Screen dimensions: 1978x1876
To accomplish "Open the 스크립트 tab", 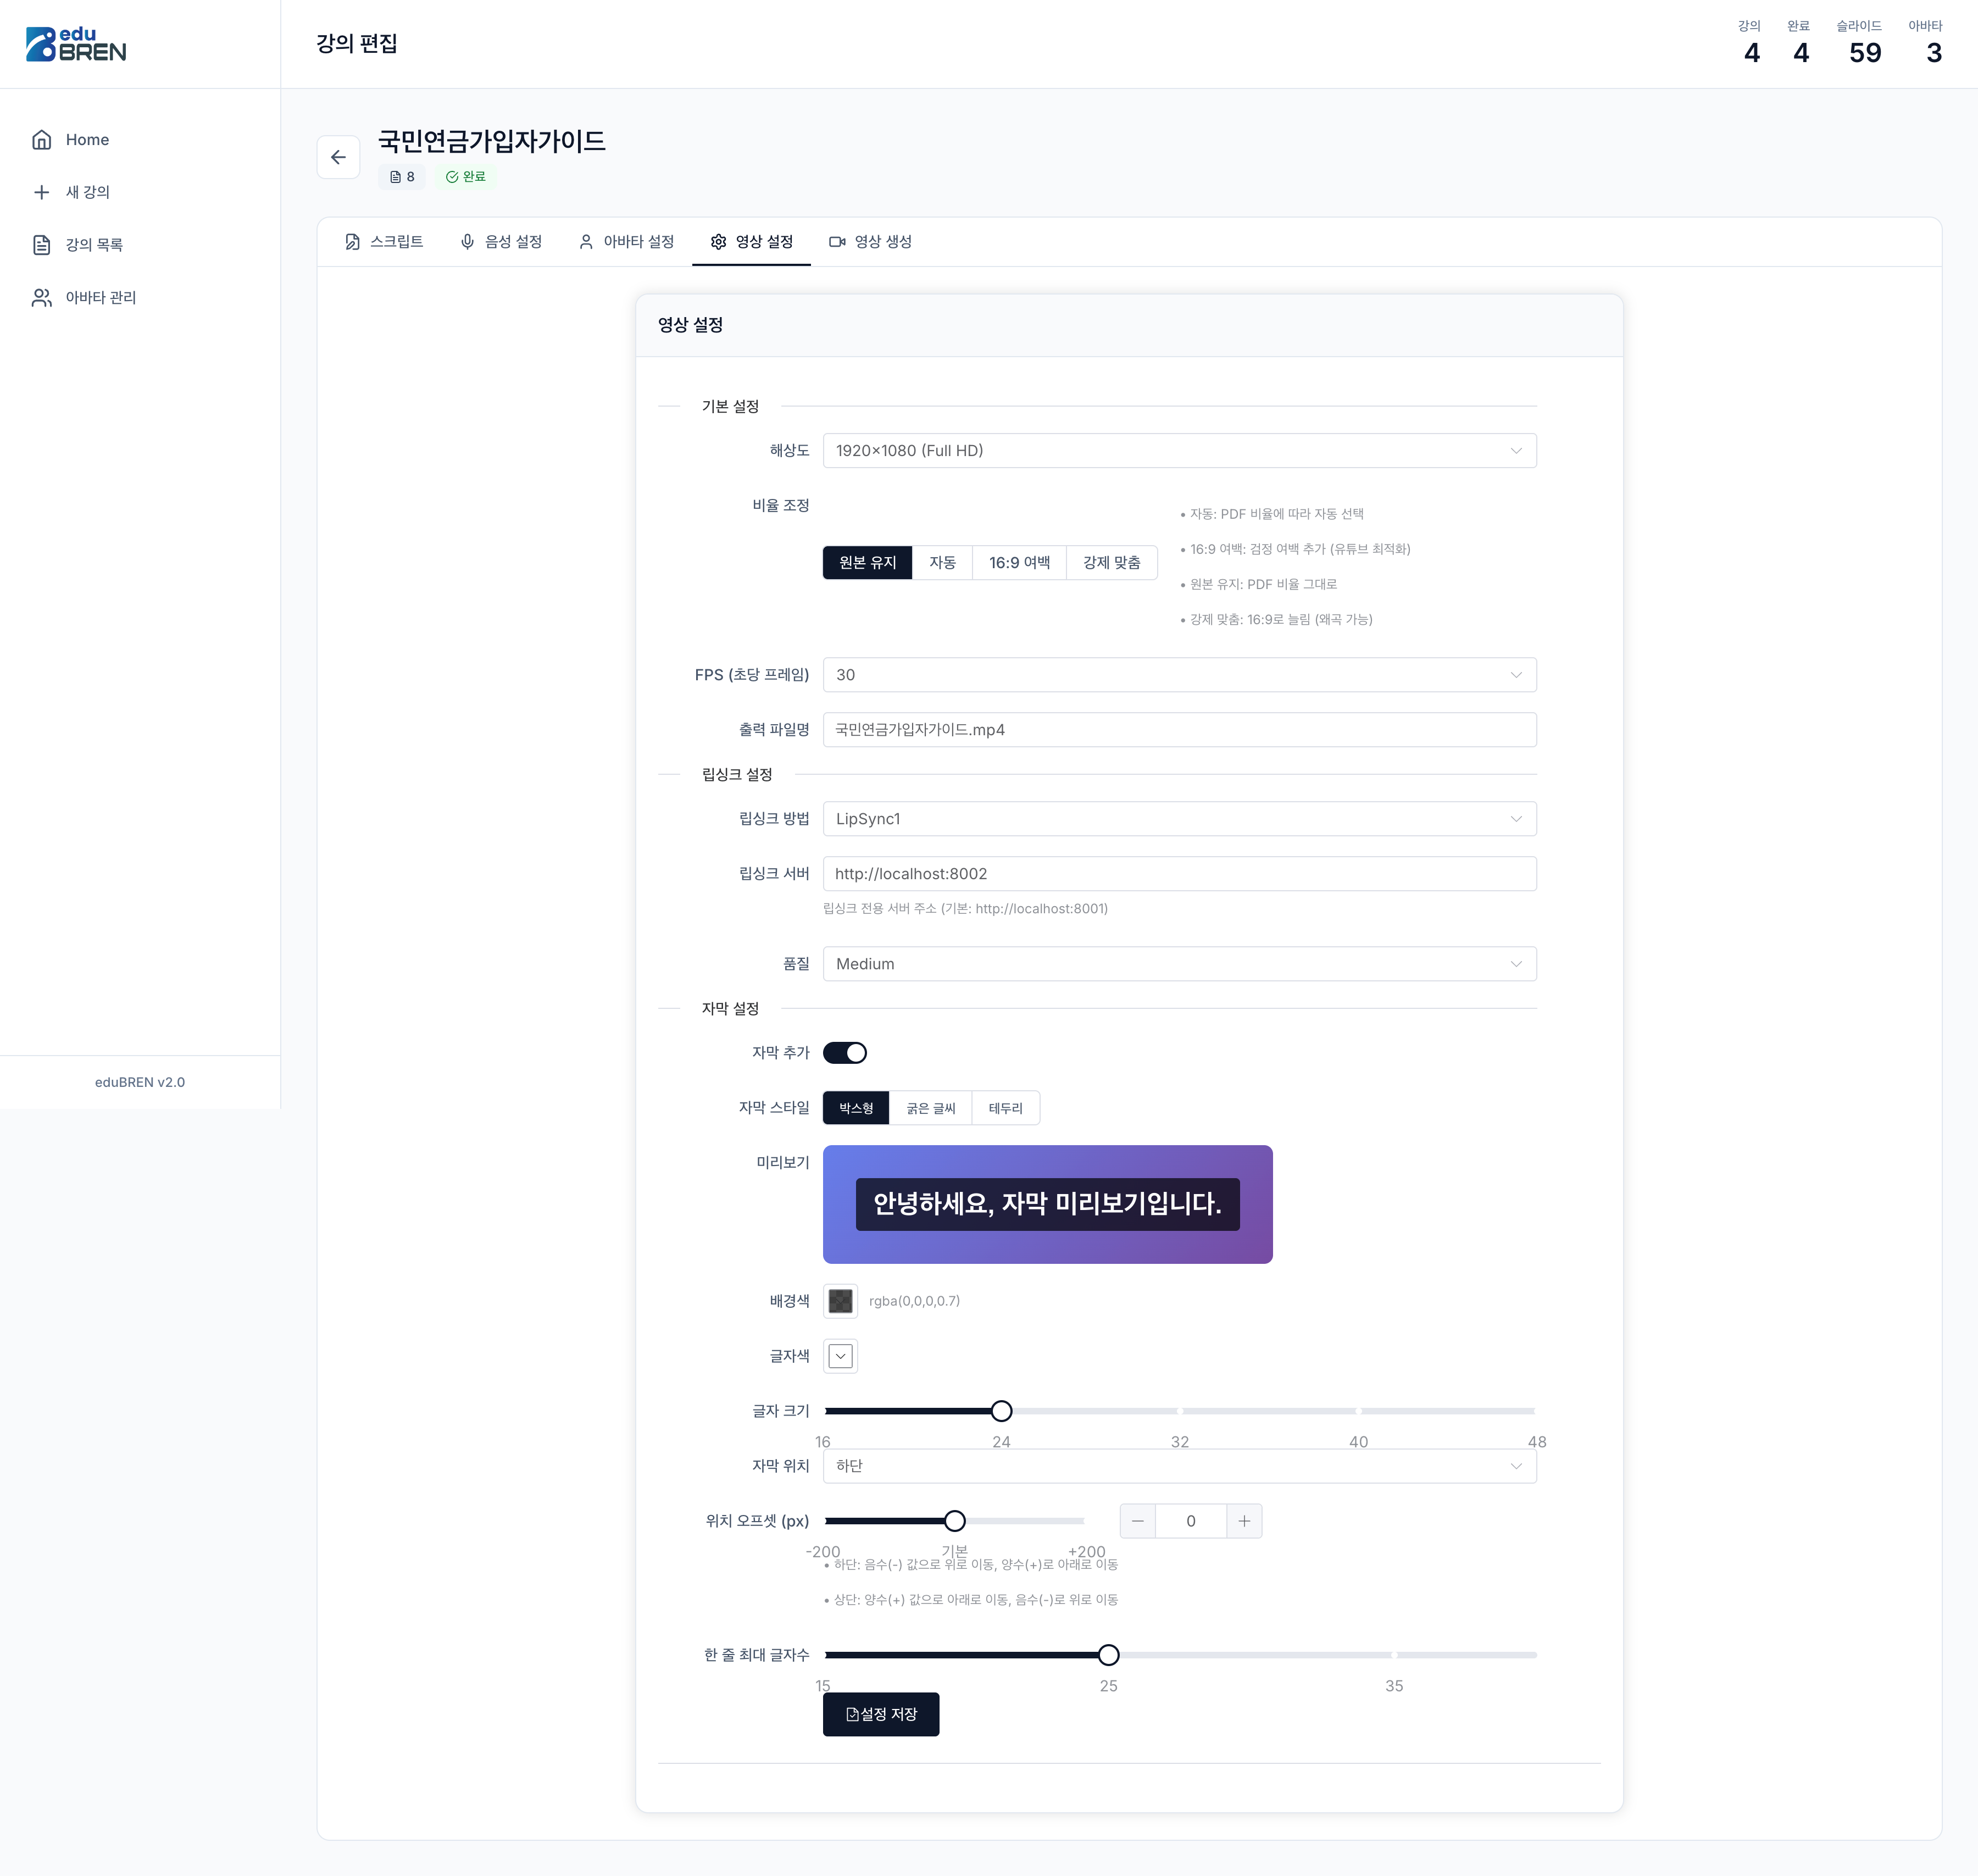I will click(x=384, y=242).
